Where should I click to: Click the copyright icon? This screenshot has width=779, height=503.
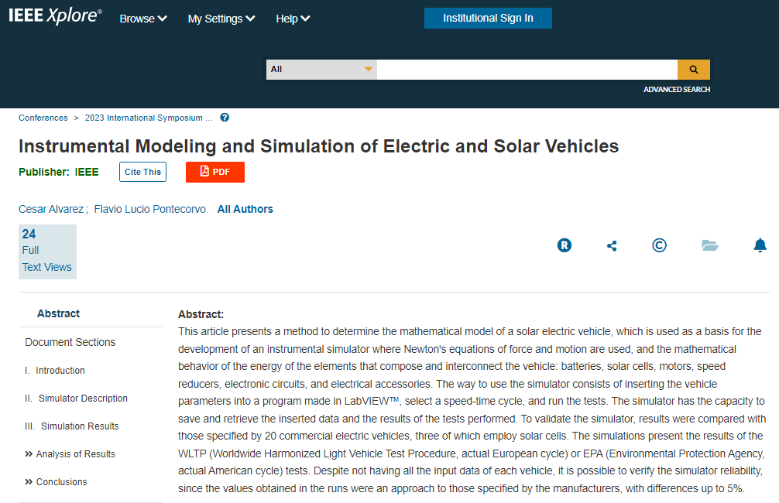[x=659, y=245]
